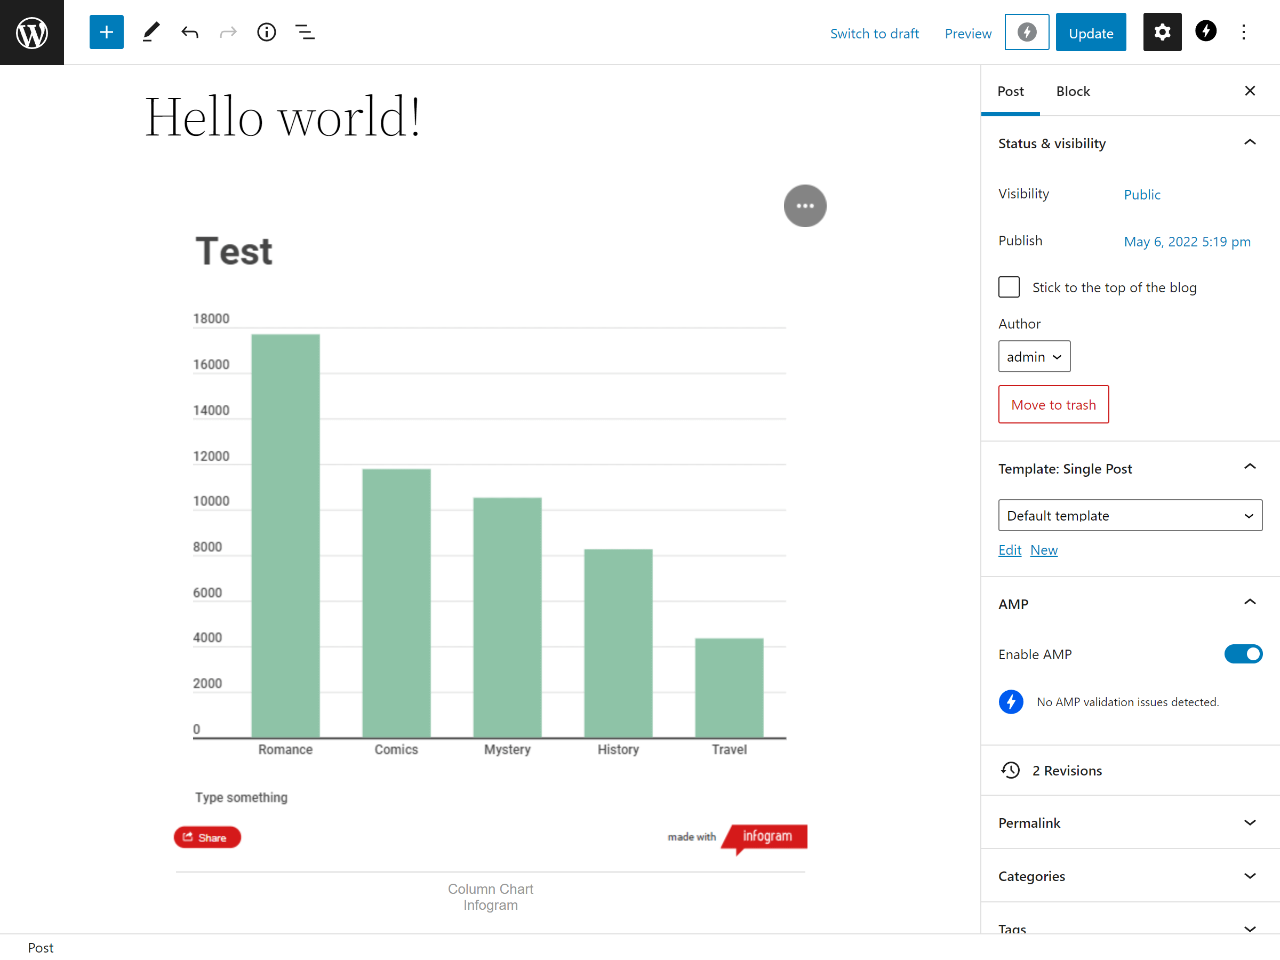Screen dimensions: 1280x960
Task: Switch to the Post tab
Action: coord(1010,91)
